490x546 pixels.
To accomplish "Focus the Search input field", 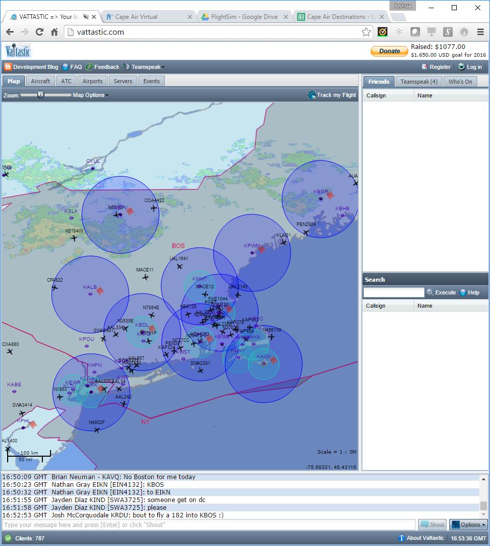I will click(x=394, y=292).
